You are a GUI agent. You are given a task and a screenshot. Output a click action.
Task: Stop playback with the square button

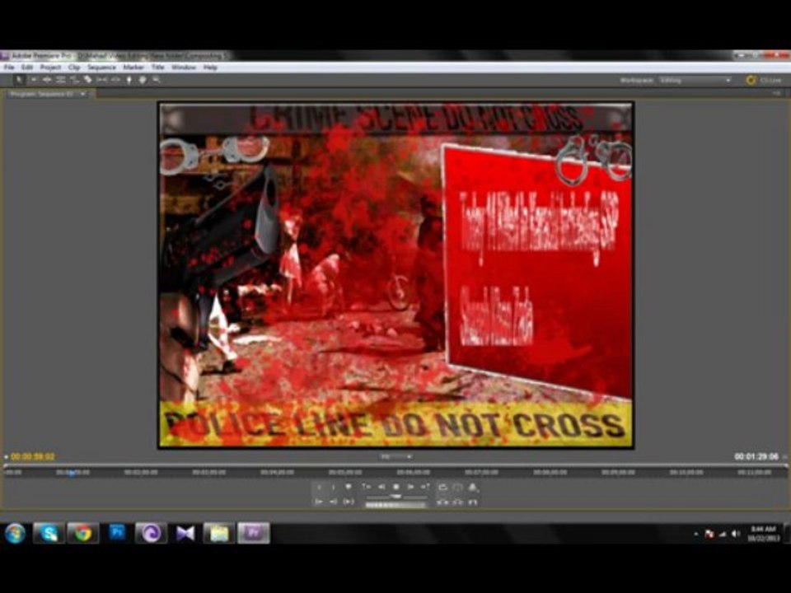[396, 487]
